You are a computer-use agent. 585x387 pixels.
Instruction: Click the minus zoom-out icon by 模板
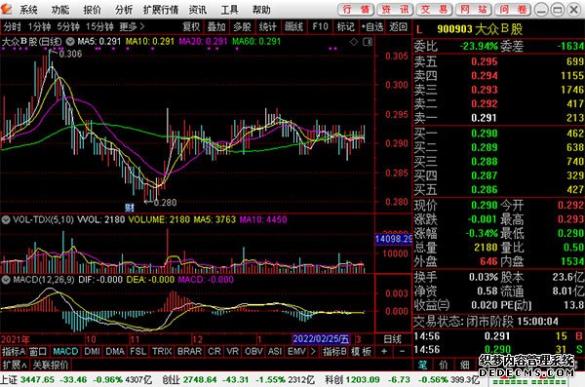coord(402,351)
